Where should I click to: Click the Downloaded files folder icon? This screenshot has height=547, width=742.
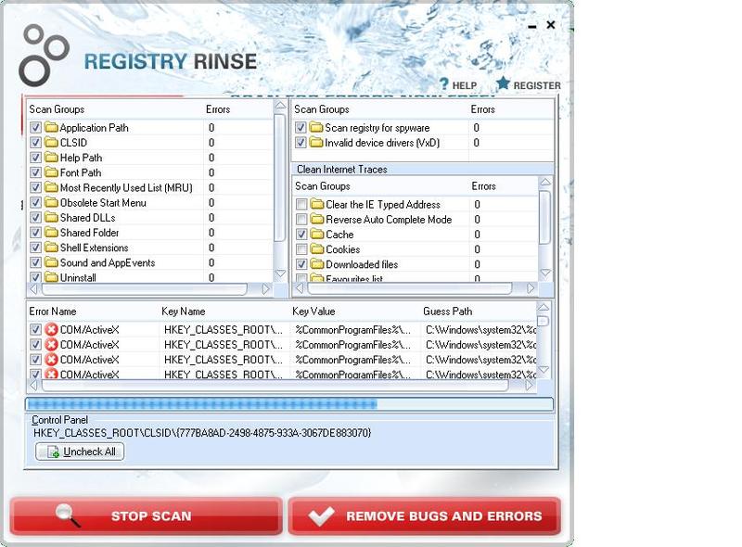tap(317, 264)
